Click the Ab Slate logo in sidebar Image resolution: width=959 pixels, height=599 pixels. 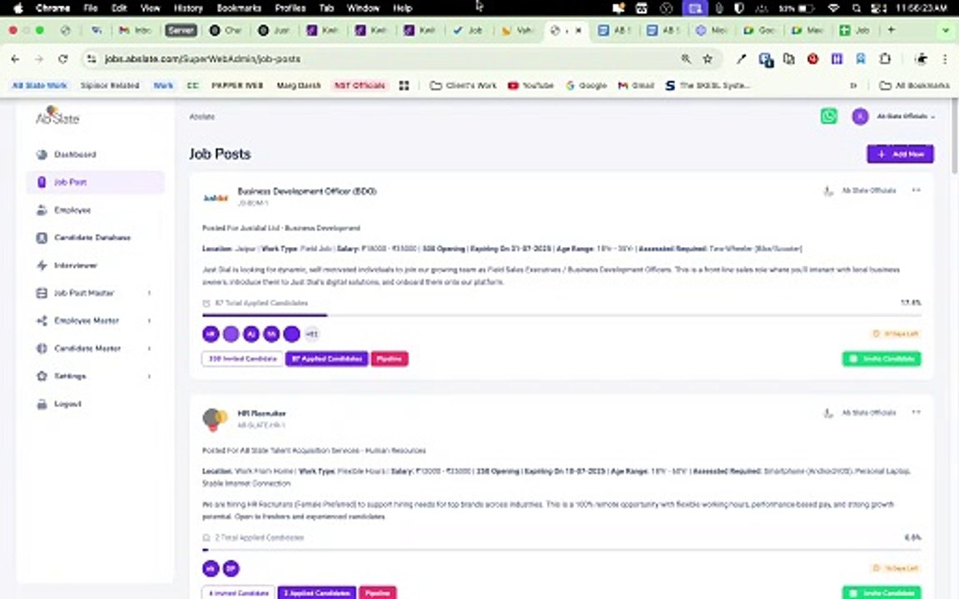click(57, 116)
